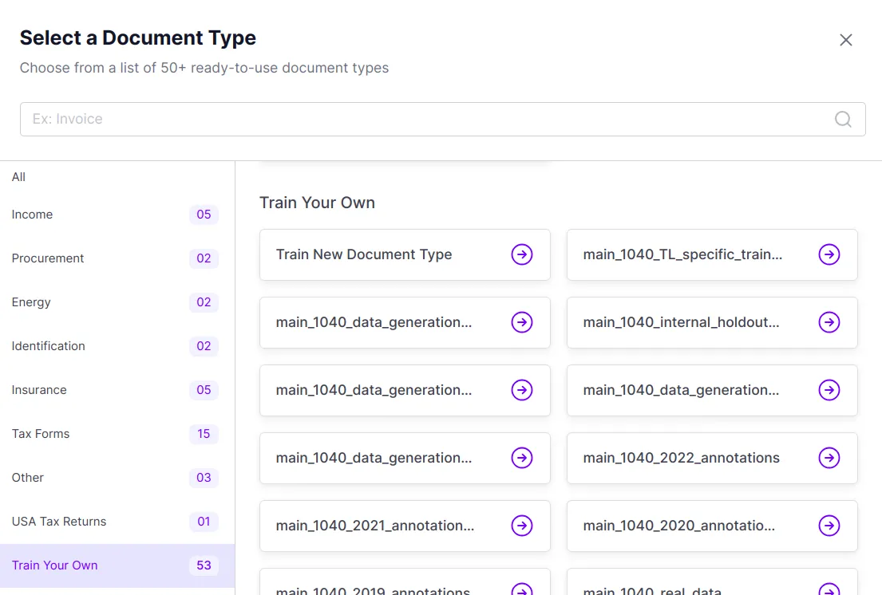Viewport: 882px width, 595px height.
Task: Click arrow icon on main_1040_TL_specific_train card
Action: click(x=829, y=254)
